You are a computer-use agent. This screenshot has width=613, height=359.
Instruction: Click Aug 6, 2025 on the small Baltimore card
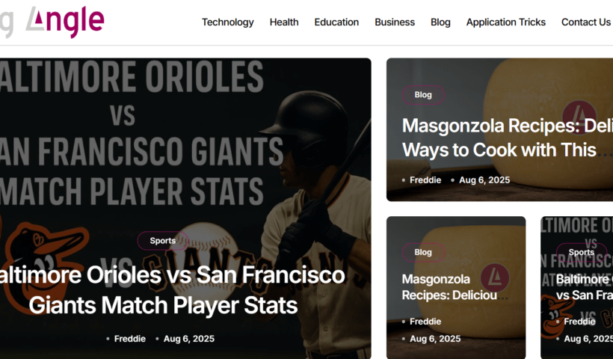(588, 339)
